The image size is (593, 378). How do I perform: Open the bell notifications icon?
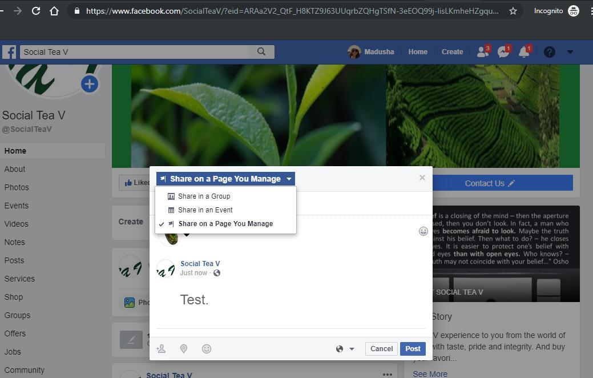[x=524, y=51]
